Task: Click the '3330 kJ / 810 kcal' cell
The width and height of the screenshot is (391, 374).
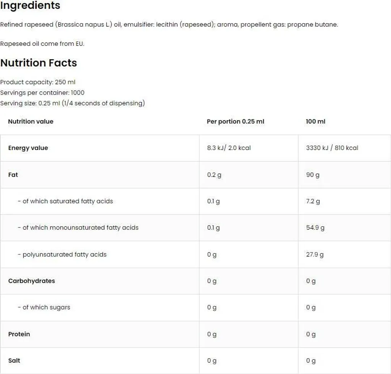Action: tap(332, 148)
